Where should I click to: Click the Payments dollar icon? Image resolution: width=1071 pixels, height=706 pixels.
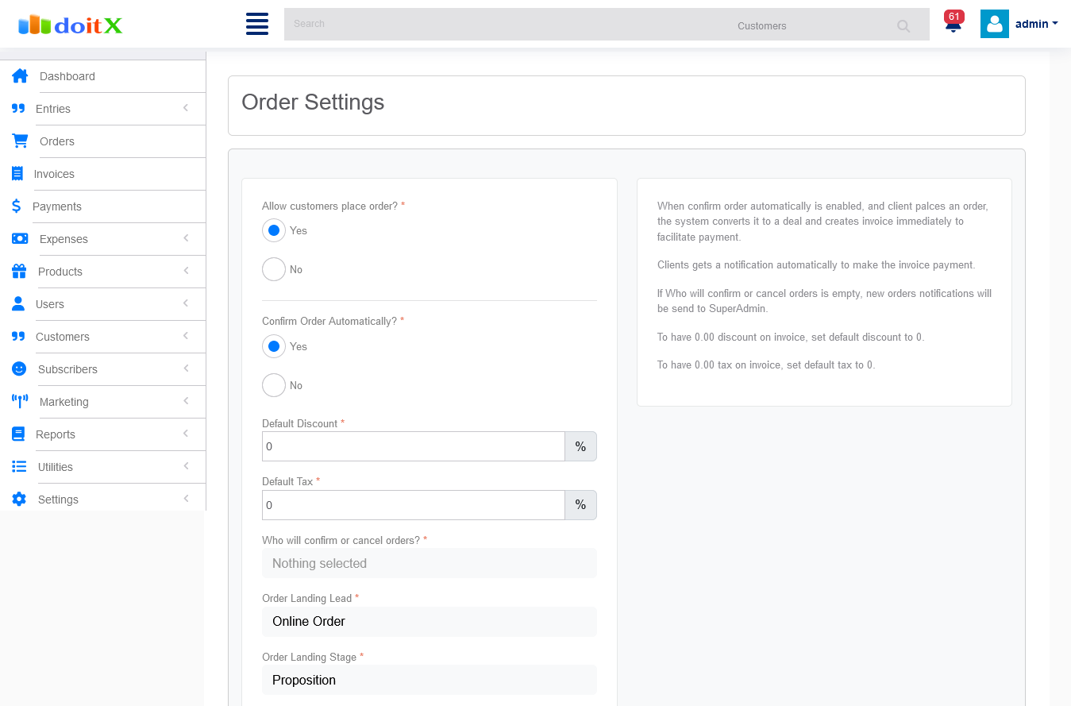pos(17,206)
